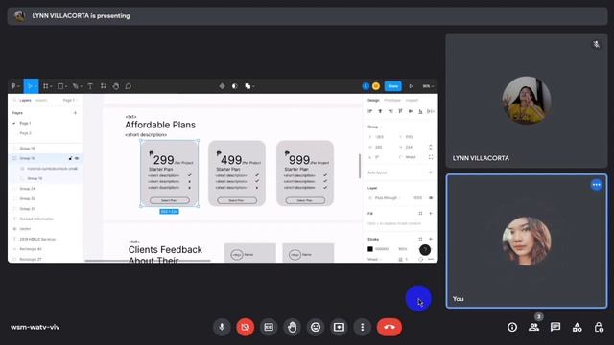
Task: Select Group 32 layer
Action: coord(28,198)
